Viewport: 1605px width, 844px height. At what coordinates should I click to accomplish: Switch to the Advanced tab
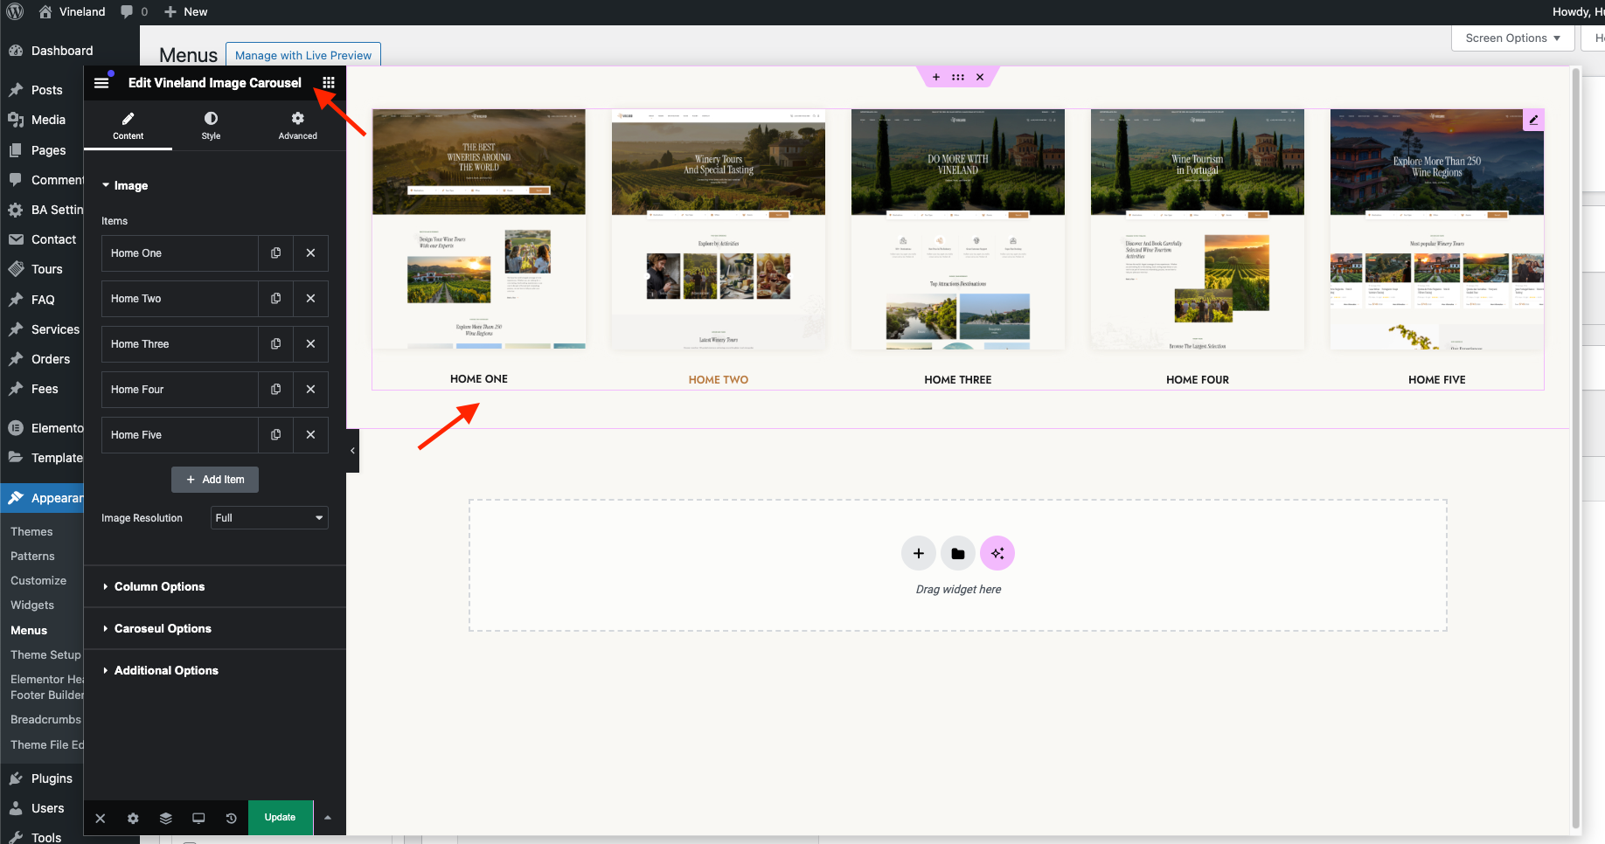click(x=298, y=126)
